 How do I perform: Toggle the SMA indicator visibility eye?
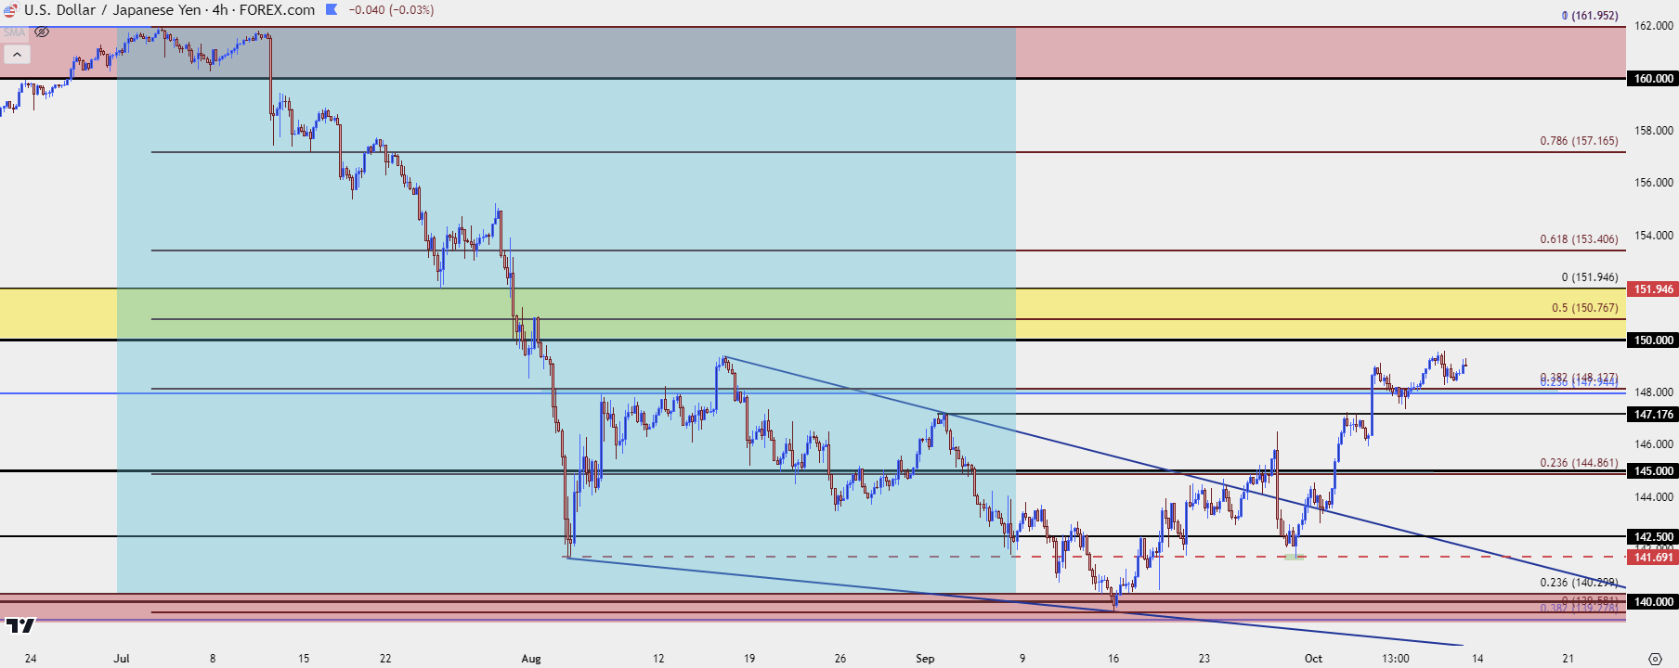pos(42,32)
